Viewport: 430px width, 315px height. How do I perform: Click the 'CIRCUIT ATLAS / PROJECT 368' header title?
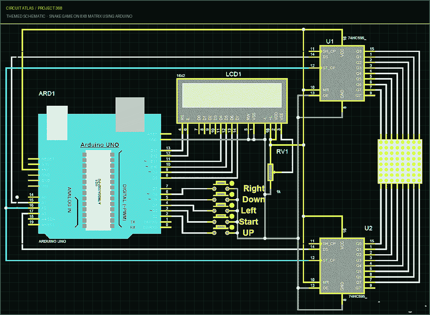[x=34, y=8]
